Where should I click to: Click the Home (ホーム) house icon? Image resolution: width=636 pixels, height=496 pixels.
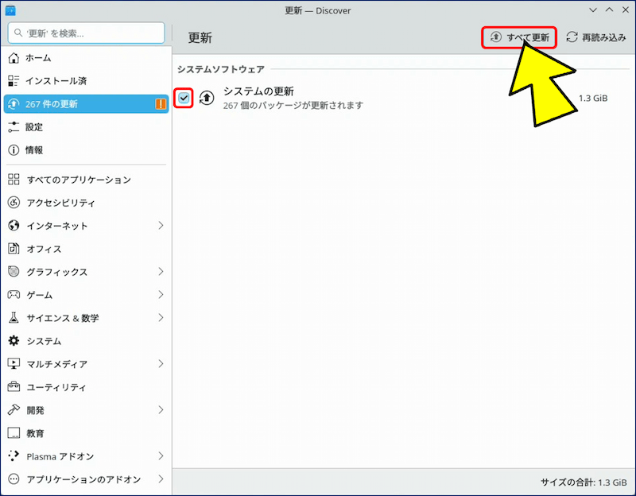tap(14, 58)
